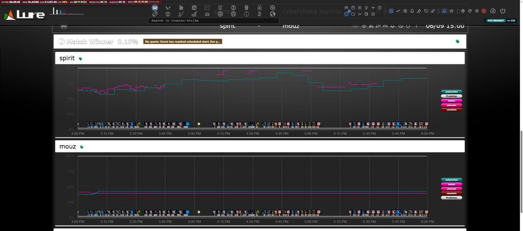Toggle polymarket series in mouz chart legend
The height and width of the screenshot is (231, 523).
(451, 180)
